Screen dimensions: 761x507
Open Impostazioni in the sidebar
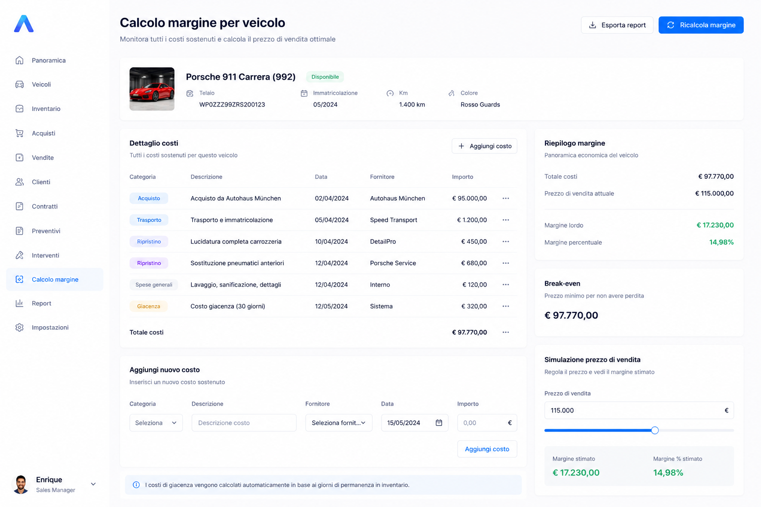coord(54,328)
